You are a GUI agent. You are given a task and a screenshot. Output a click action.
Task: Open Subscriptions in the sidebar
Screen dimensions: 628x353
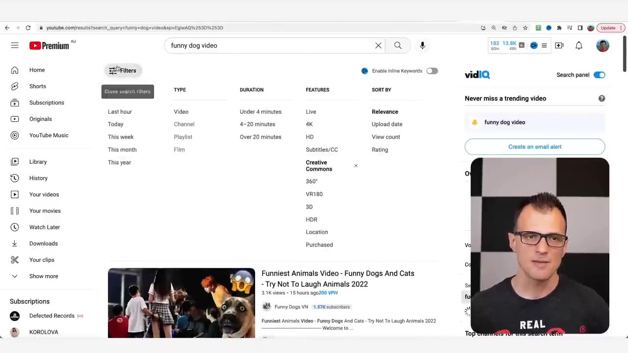coord(47,102)
